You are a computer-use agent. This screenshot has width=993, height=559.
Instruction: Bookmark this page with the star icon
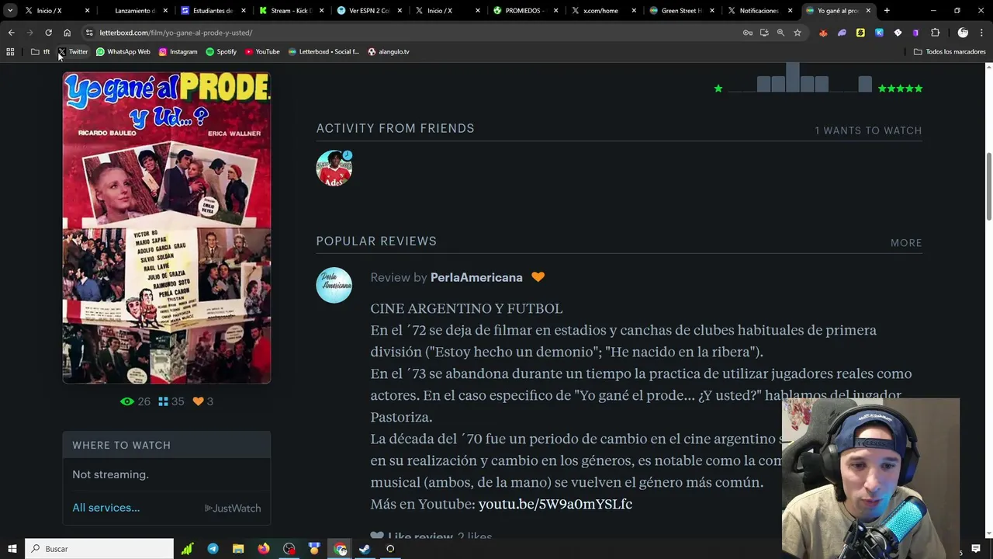797,33
